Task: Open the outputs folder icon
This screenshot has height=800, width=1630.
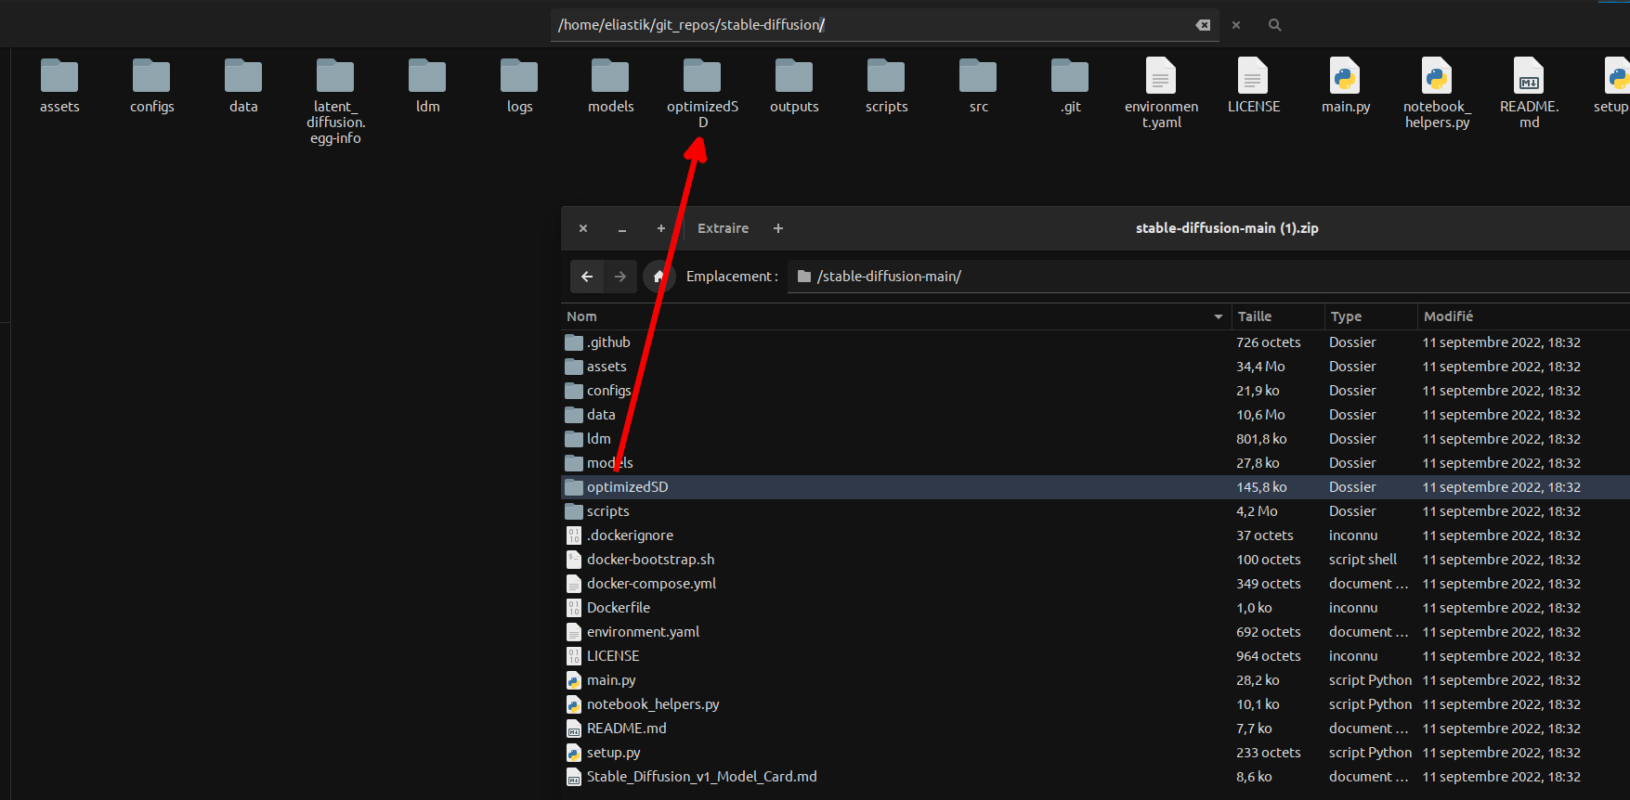Action: pos(794,76)
